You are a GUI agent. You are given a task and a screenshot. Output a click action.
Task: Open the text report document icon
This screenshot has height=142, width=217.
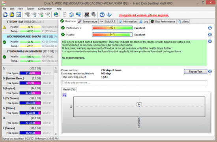click(x=65, y=15)
